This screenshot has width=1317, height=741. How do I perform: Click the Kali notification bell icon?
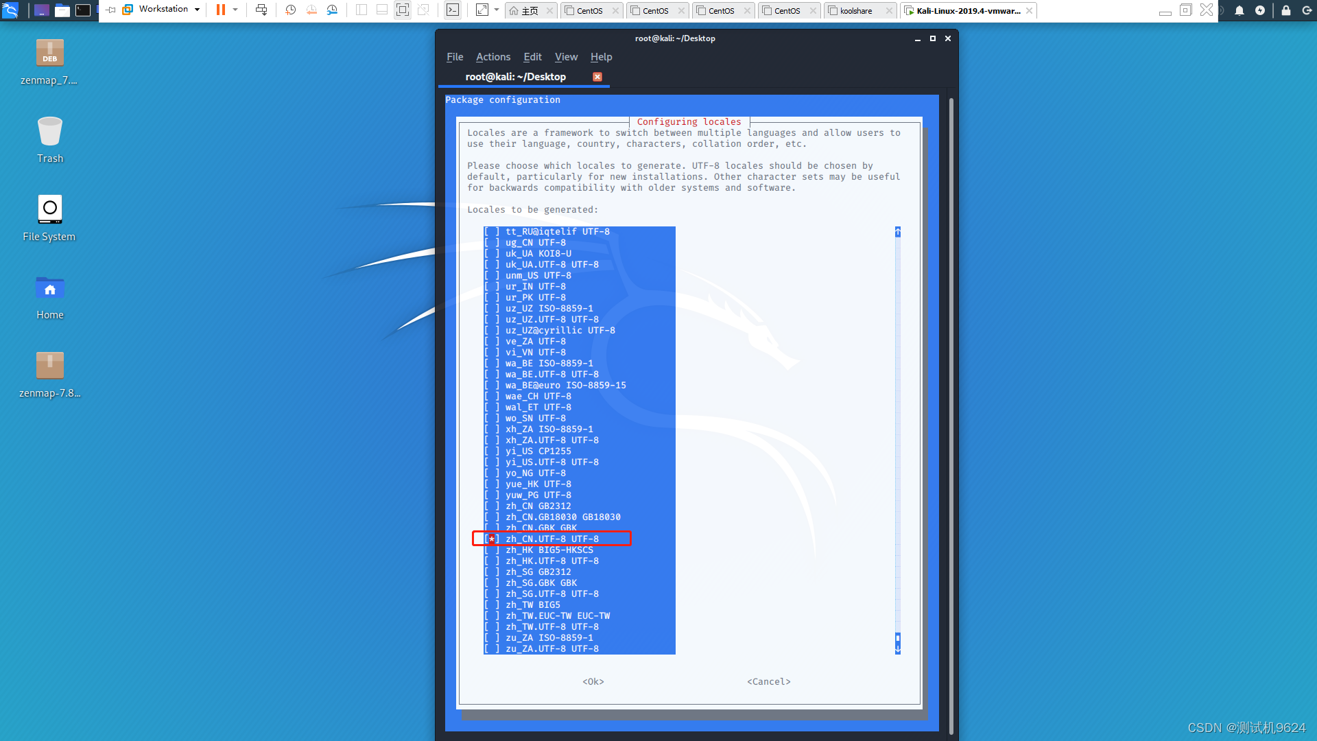1239,10
